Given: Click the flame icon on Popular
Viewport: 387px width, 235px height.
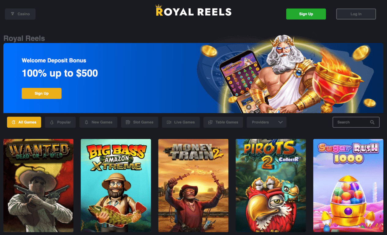Looking at the screenshot, I should point(52,122).
